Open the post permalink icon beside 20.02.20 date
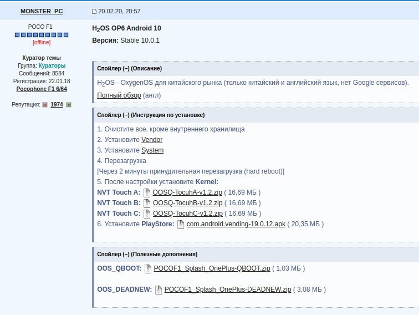 point(94,11)
